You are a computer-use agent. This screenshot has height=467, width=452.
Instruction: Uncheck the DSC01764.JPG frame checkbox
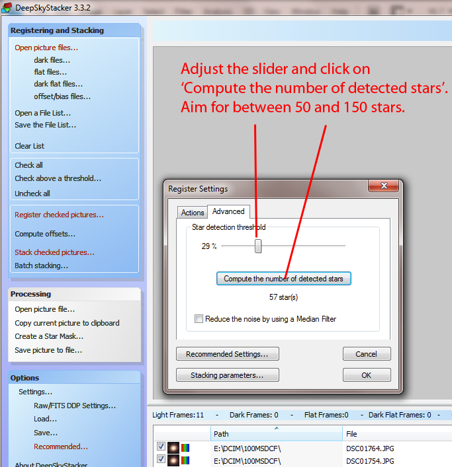click(x=161, y=446)
